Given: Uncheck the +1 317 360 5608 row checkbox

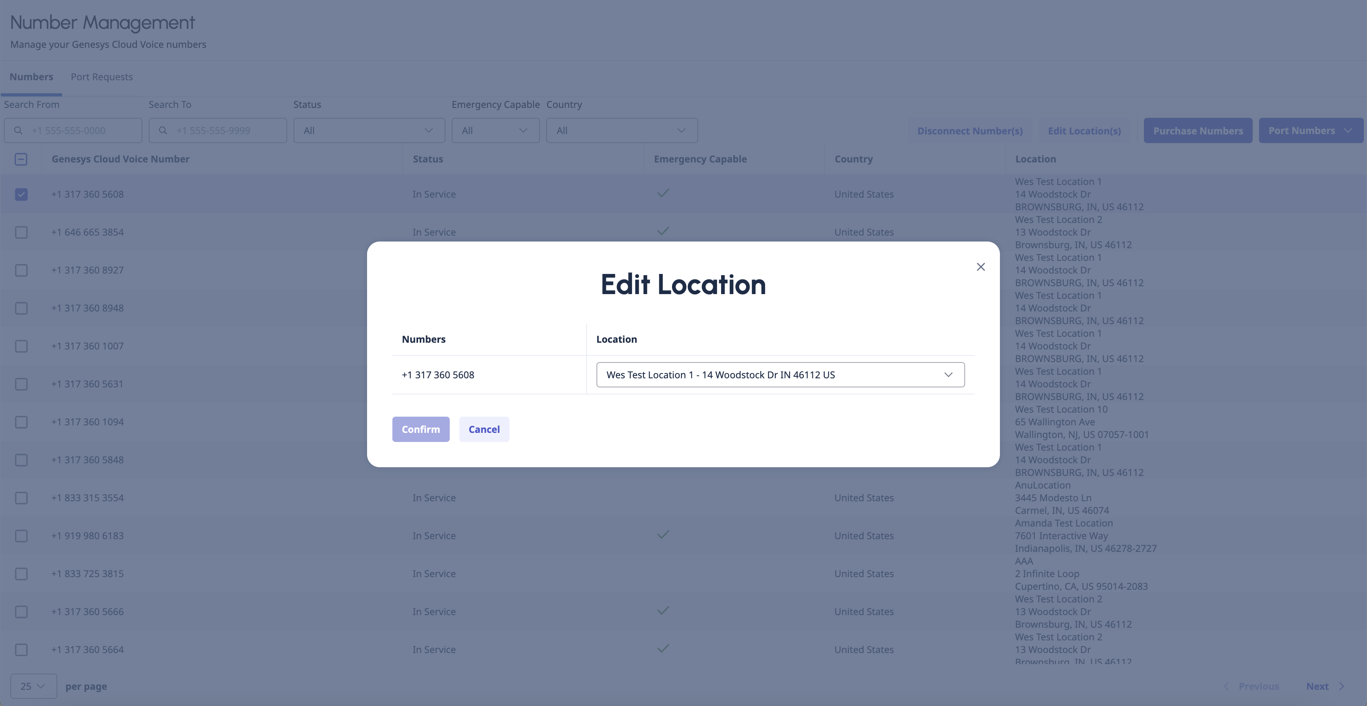Looking at the screenshot, I should tap(21, 194).
